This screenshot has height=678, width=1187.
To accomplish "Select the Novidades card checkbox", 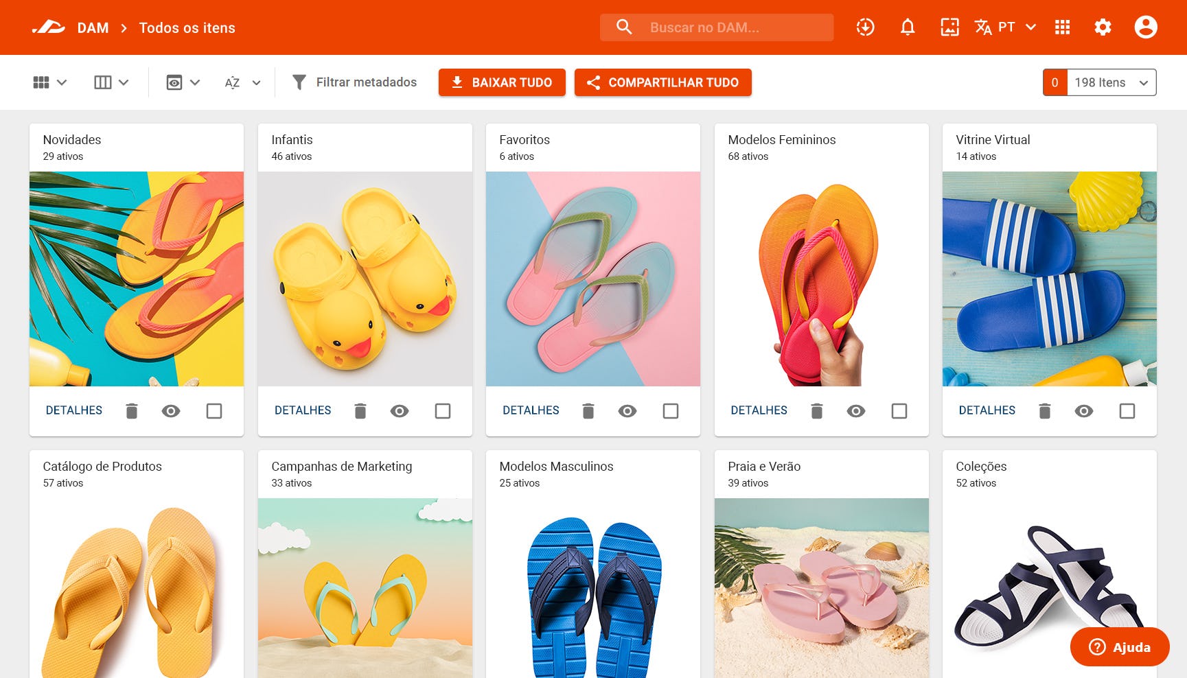I will pos(214,411).
